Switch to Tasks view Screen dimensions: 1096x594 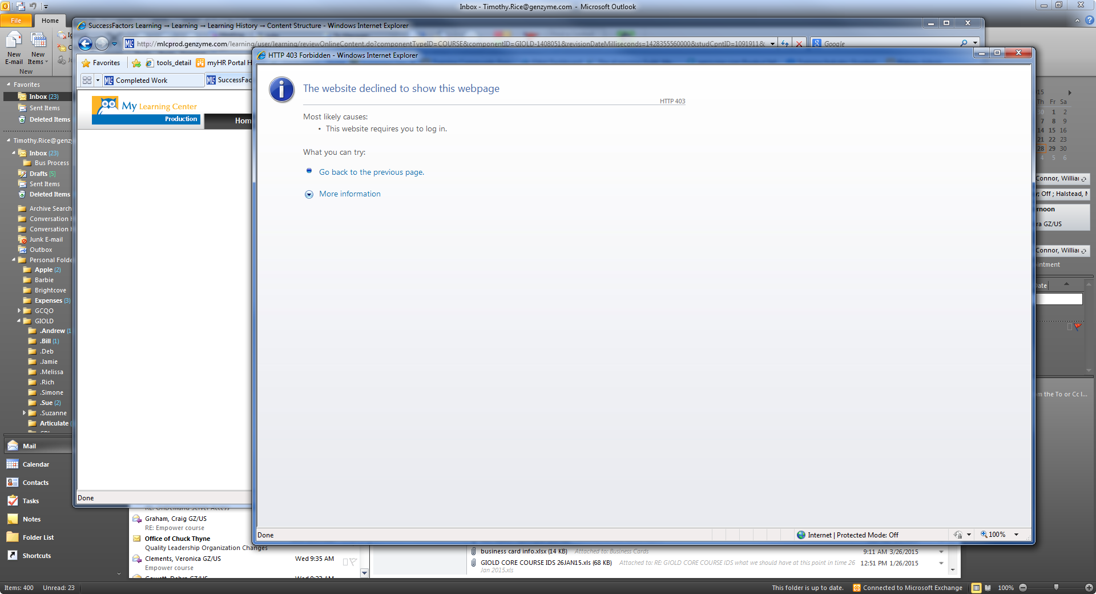pyautogui.click(x=38, y=501)
